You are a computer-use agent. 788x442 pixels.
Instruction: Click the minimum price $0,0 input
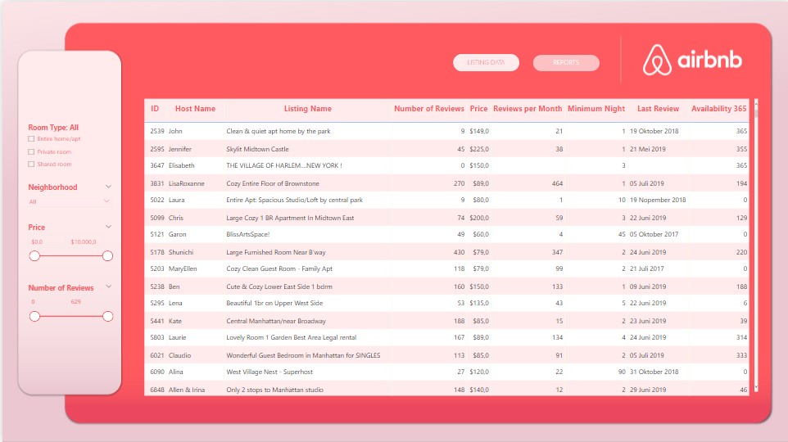tap(38, 242)
